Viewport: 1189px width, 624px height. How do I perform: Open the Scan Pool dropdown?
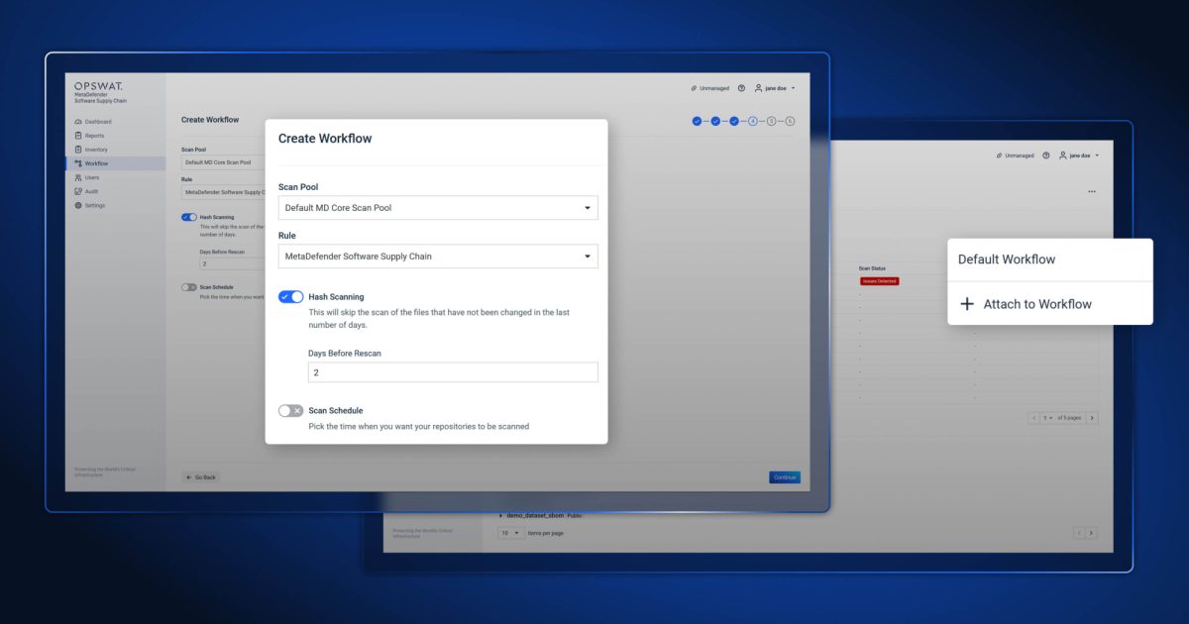[x=438, y=207]
